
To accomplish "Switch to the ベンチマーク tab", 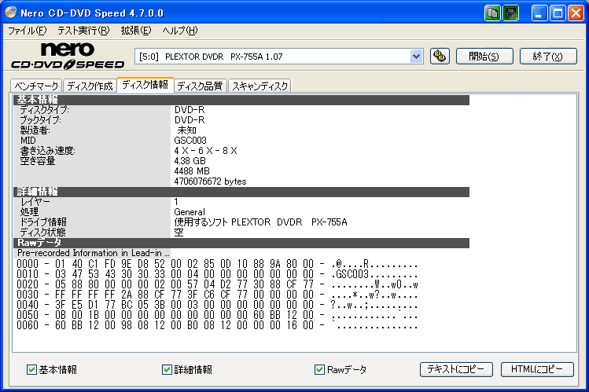I will coord(36,86).
